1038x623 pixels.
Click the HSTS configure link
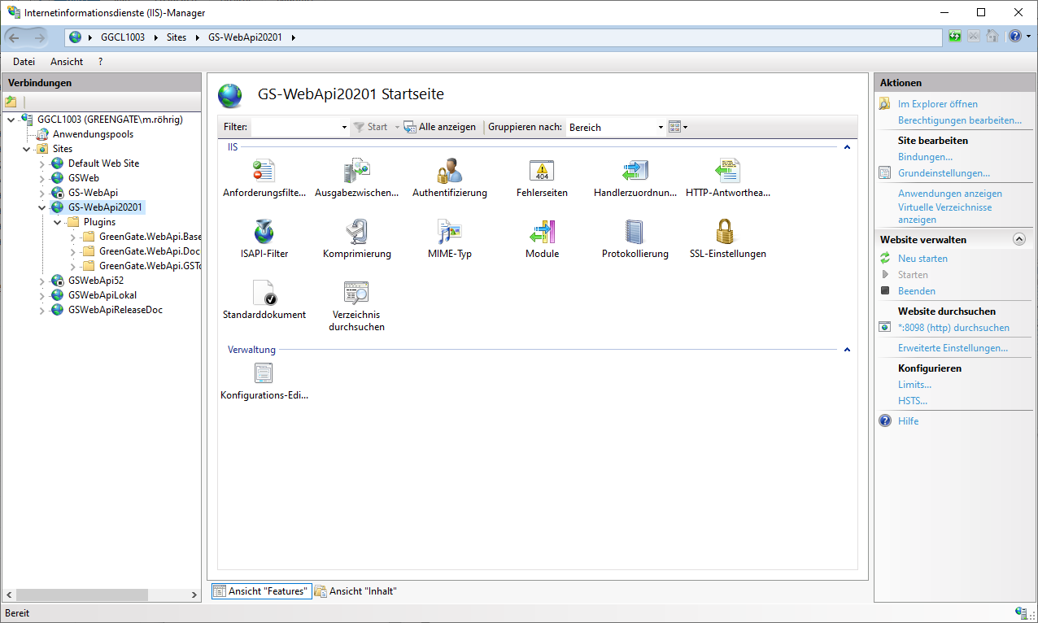tap(913, 401)
